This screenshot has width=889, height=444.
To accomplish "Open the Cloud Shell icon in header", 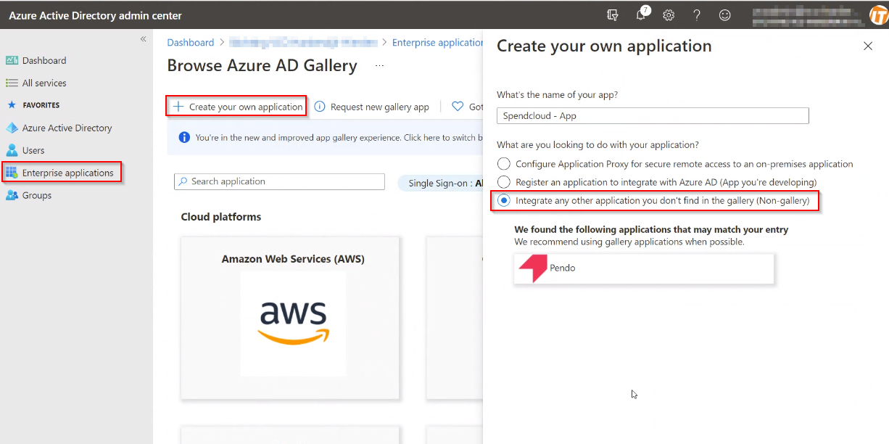I will (613, 15).
